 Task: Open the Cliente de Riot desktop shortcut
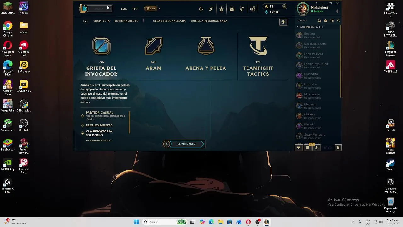(x=24, y=49)
